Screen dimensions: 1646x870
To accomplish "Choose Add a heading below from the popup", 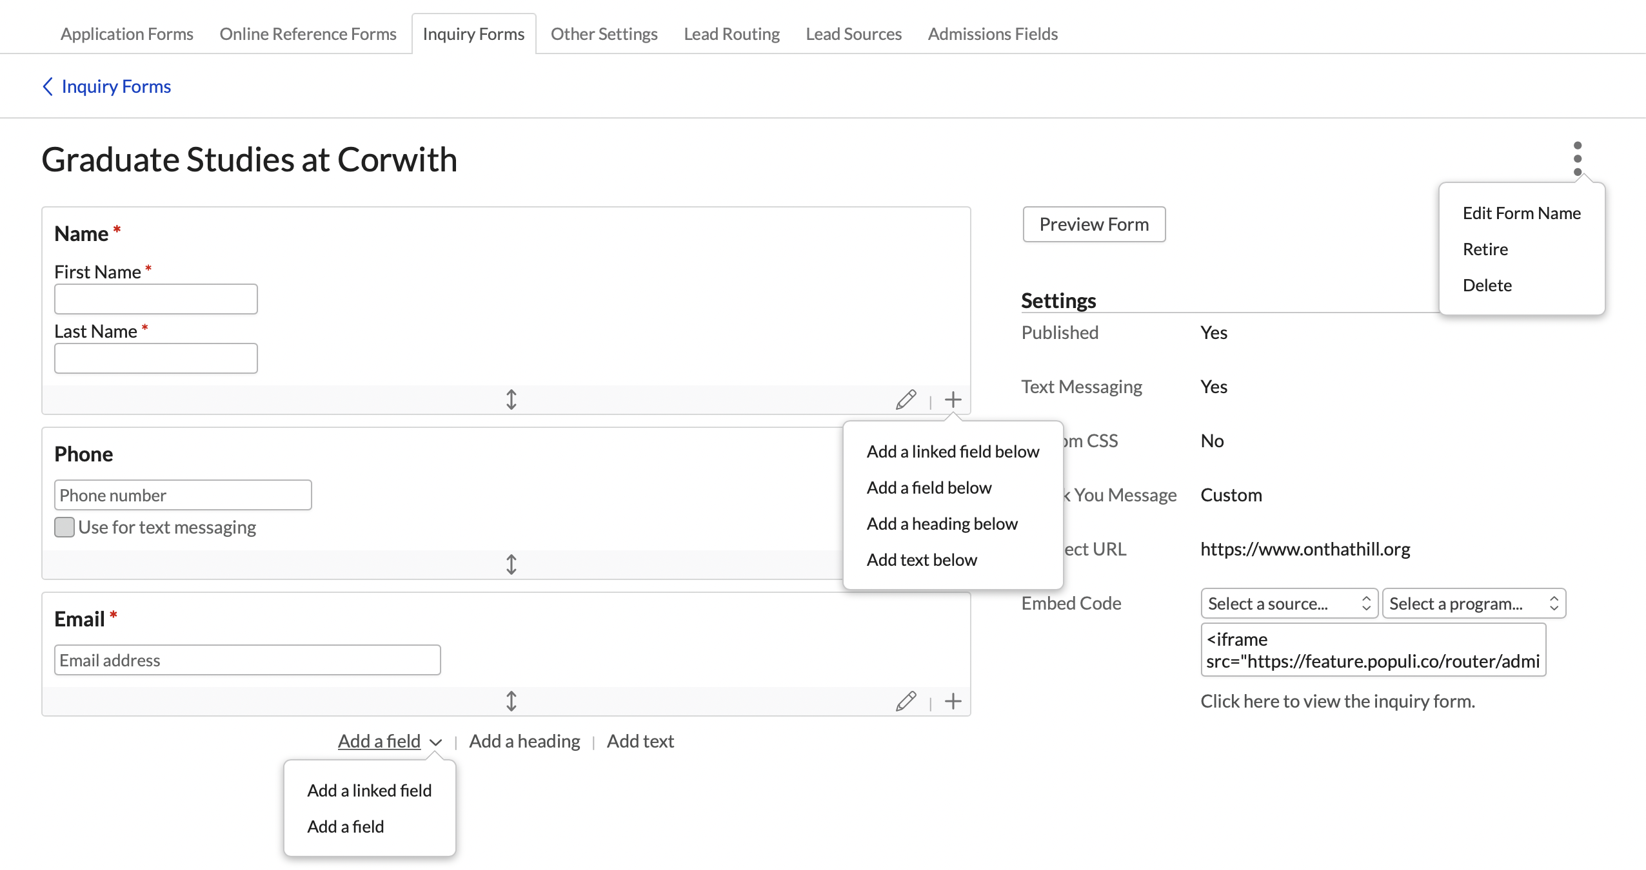I will point(942,524).
